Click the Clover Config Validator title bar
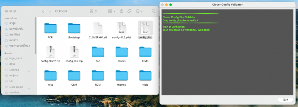 227,4
